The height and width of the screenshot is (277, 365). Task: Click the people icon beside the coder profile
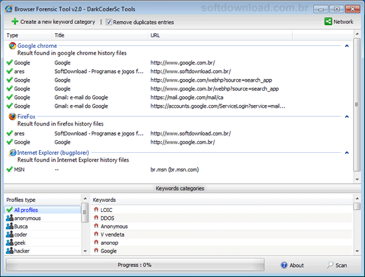[x=9, y=234]
